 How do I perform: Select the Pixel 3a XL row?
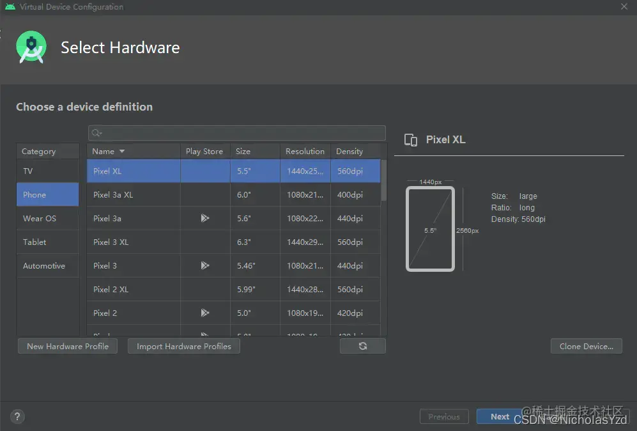[x=234, y=194]
